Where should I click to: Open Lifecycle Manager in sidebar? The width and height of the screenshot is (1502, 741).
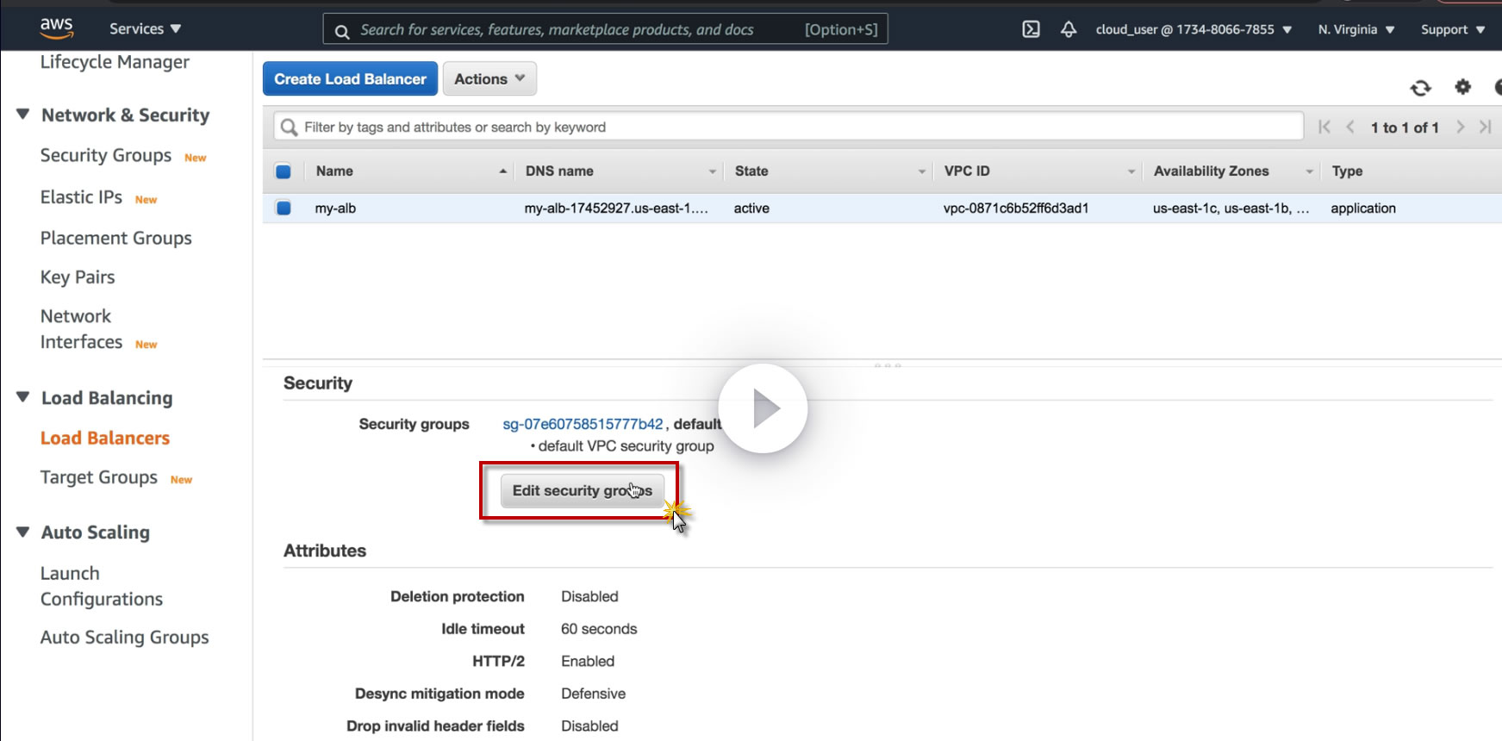(115, 62)
